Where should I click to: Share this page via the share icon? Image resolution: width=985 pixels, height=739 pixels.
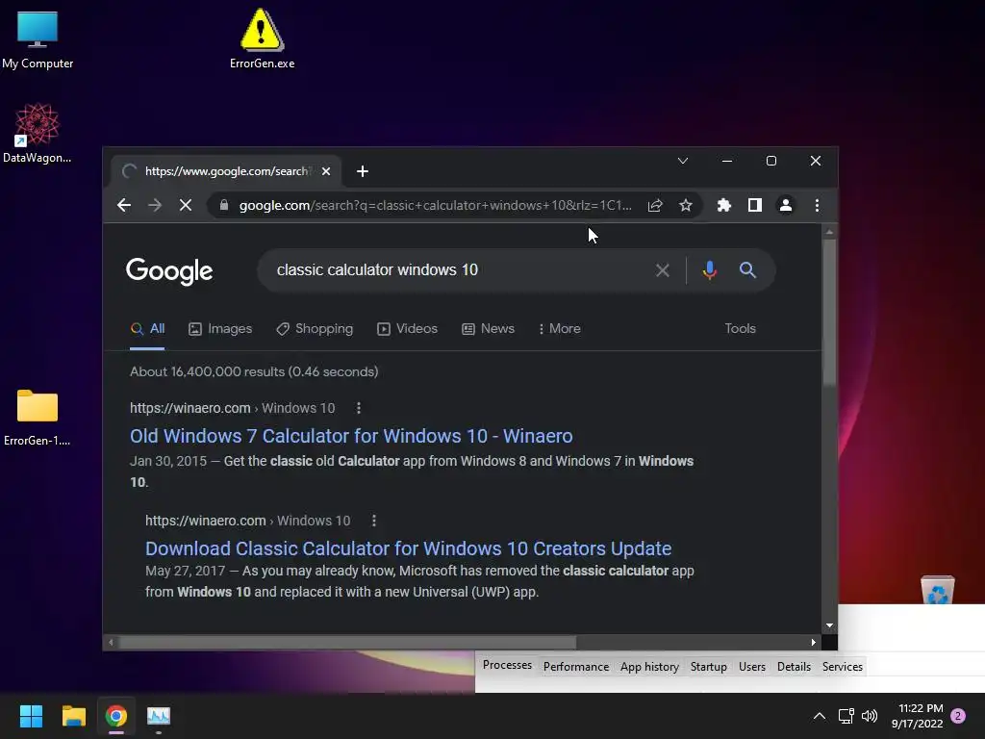tap(655, 206)
